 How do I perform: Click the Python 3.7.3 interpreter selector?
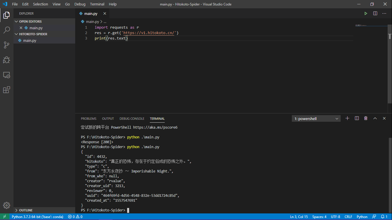tap(37, 217)
